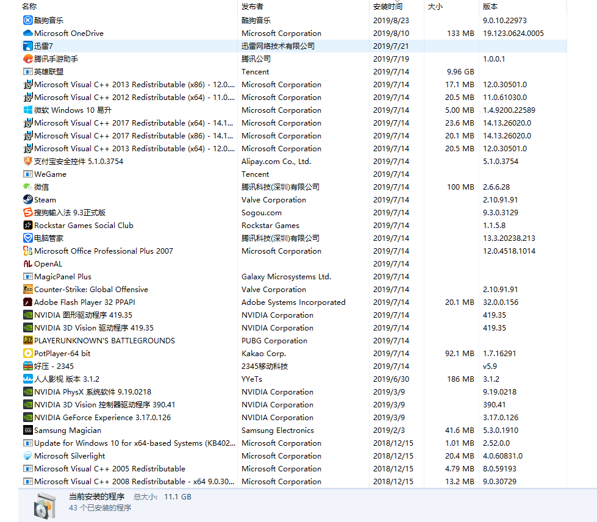Sort by the 版本 column header

[x=490, y=7]
